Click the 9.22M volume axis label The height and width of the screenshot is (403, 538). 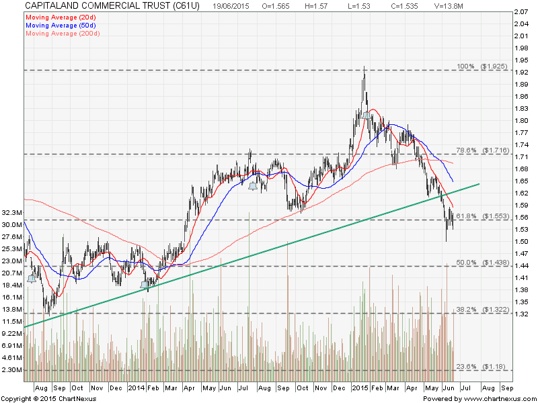(12, 333)
